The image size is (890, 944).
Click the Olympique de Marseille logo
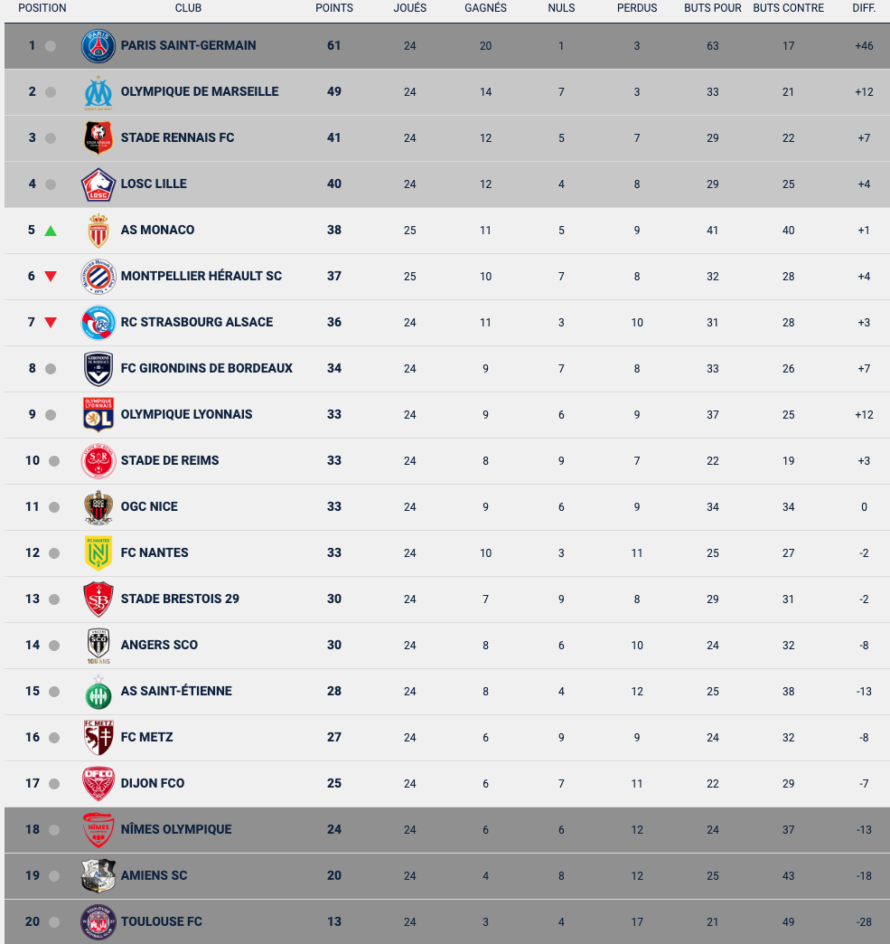(98, 93)
